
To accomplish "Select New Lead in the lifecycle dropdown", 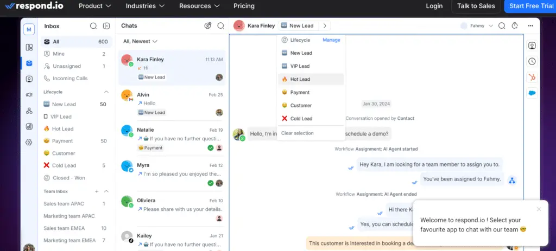I will (311, 53).
